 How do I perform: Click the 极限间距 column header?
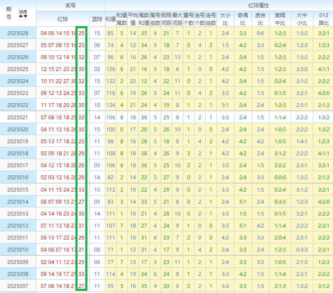(166, 19)
